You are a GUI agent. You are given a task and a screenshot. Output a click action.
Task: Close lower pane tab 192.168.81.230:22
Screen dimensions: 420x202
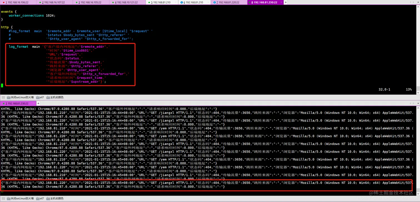point(34,103)
